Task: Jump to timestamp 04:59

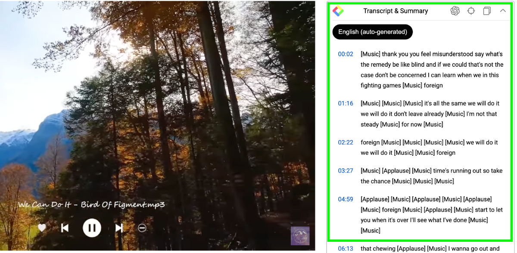Action: click(346, 199)
